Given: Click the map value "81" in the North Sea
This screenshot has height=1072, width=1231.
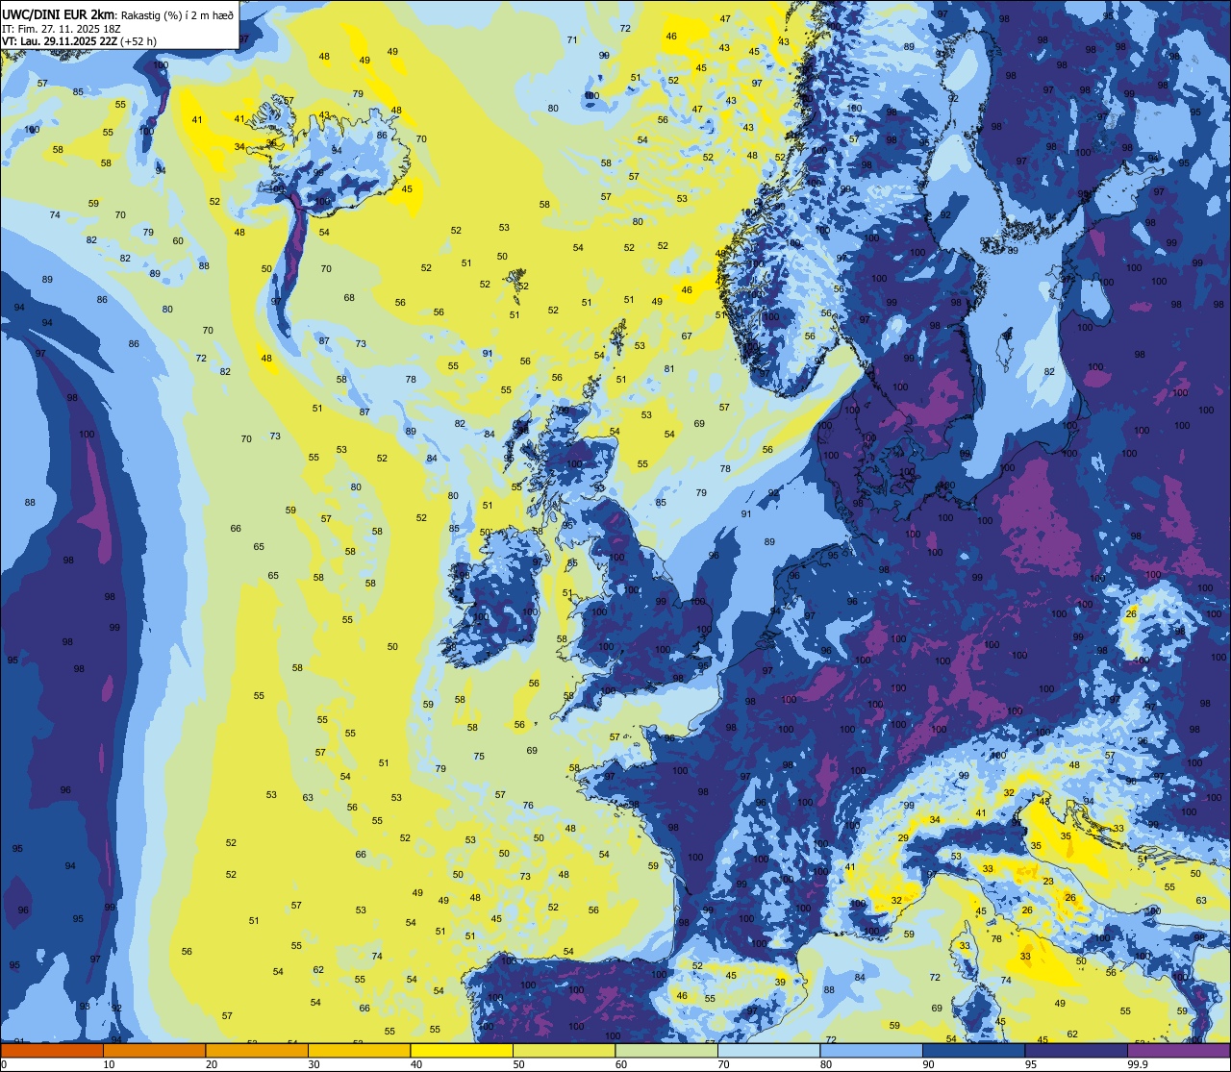Looking at the screenshot, I should pos(669,369).
